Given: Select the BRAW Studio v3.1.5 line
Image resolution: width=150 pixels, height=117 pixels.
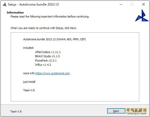Looking at the screenshot, I should (47, 56).
